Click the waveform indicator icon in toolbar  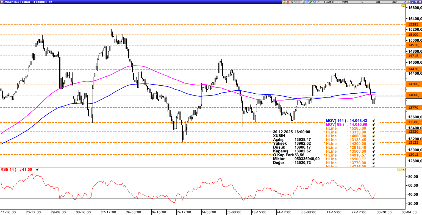click(318, 2)
